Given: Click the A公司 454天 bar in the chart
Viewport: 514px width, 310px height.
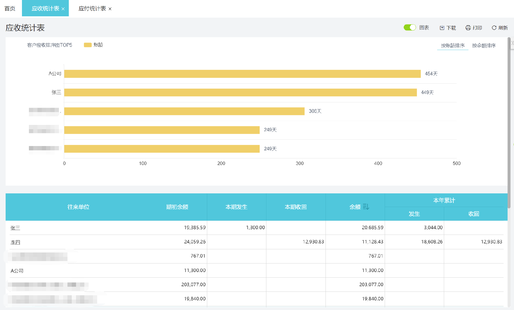Looking at the screenshot, I should 242,74.
